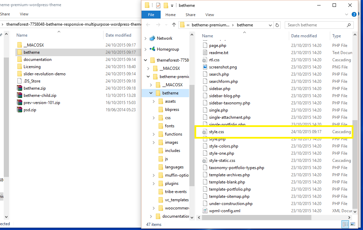Open the View tab in betheme window

tap(210, 15)
